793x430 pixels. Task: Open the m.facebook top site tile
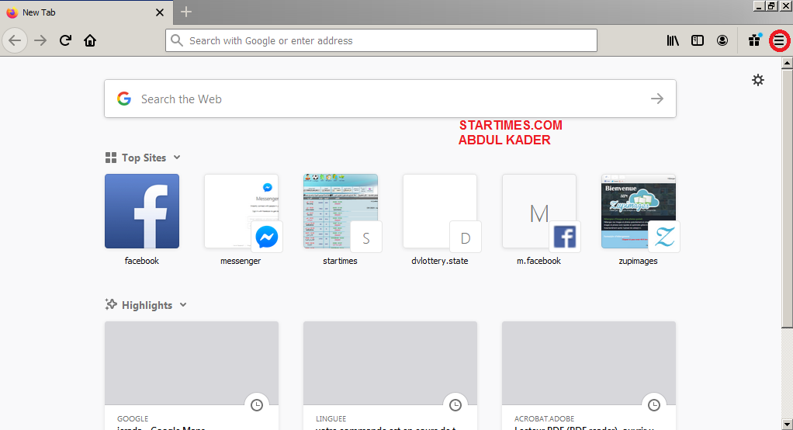pyautogui.click(x=539, y=211)
